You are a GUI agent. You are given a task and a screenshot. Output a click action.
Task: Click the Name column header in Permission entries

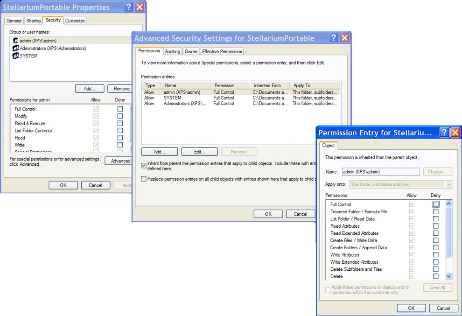pyautogui.click(x=186, y=85)
